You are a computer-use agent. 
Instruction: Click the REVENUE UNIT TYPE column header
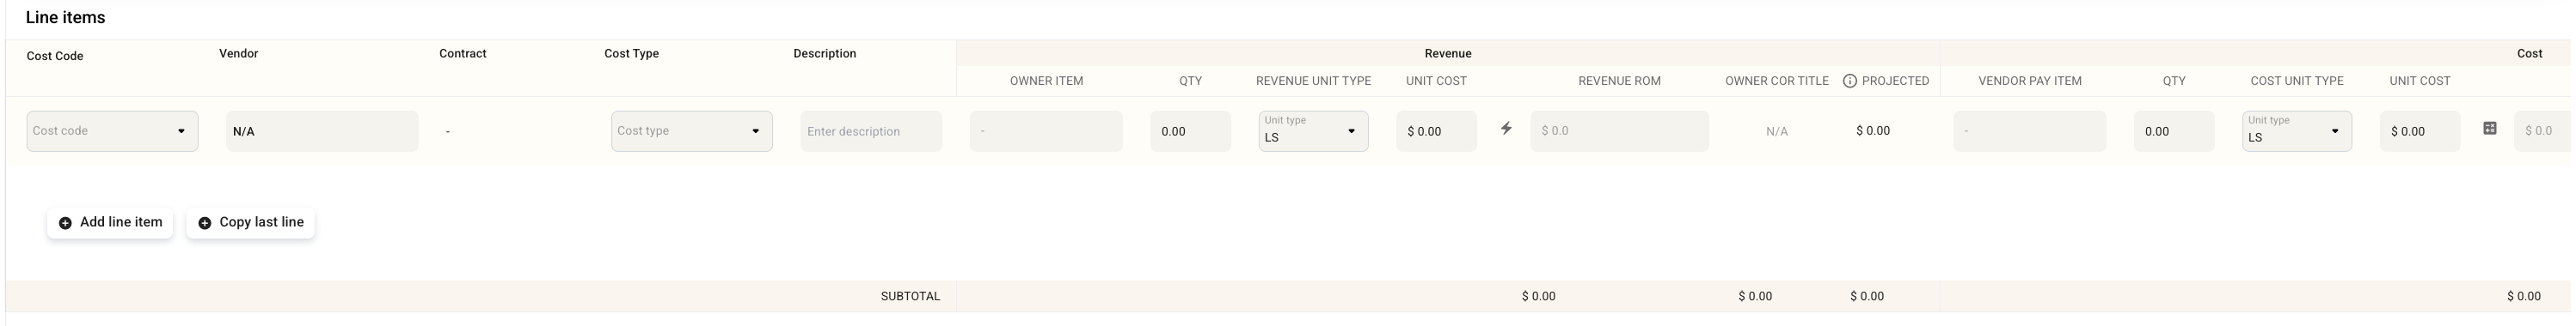[1313, 81]
